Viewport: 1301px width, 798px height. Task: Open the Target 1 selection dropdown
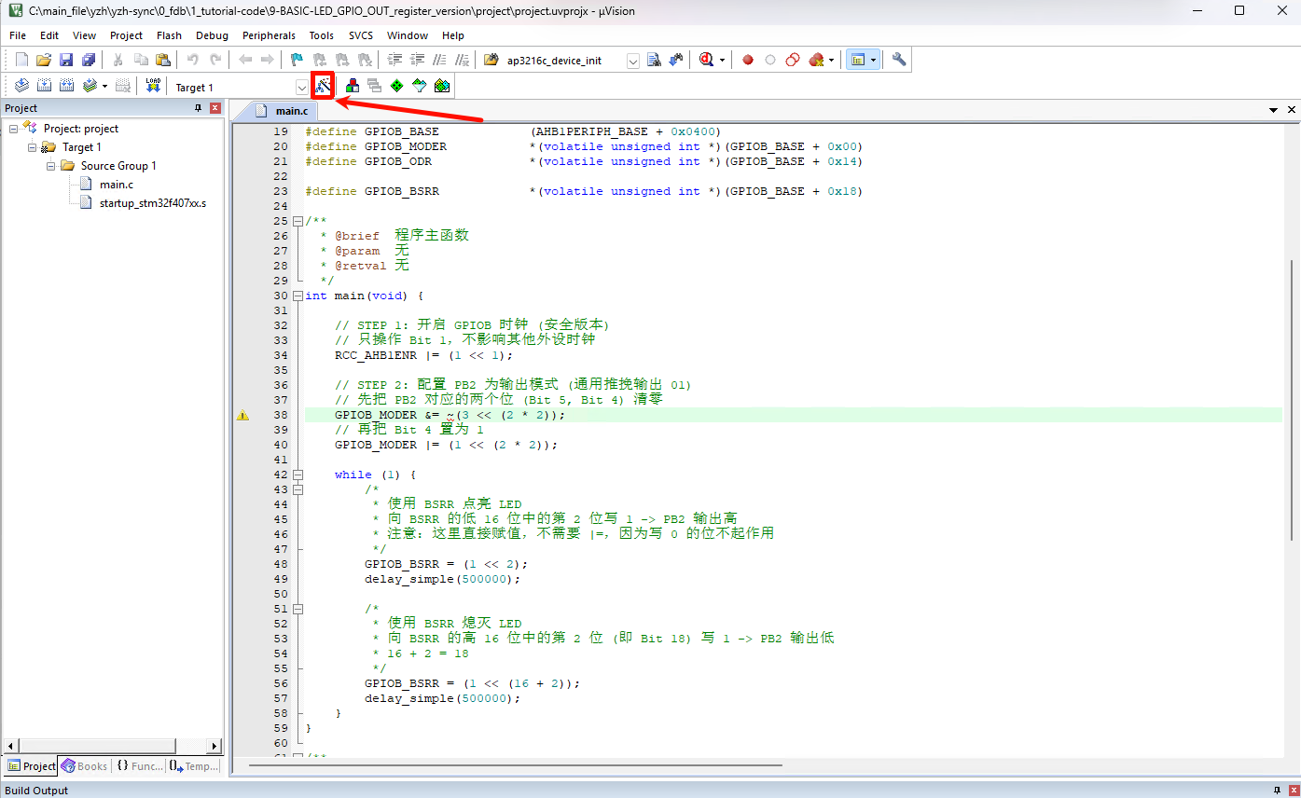click(x=301, y=87)
